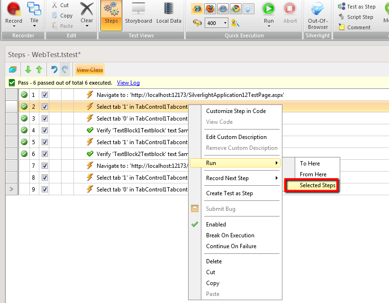Click the View Class button
Screen dimensions: 389x303
point(90,70)
